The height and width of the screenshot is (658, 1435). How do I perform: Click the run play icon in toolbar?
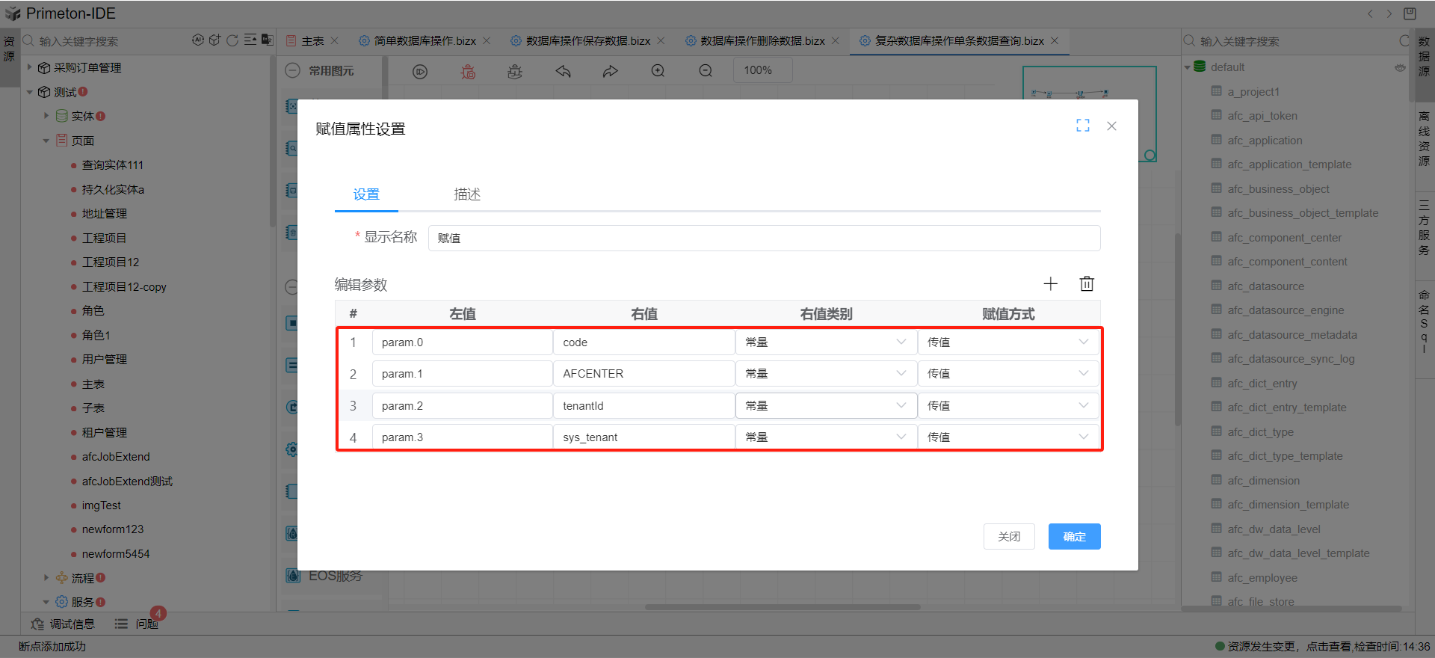[x=420, y=71]
